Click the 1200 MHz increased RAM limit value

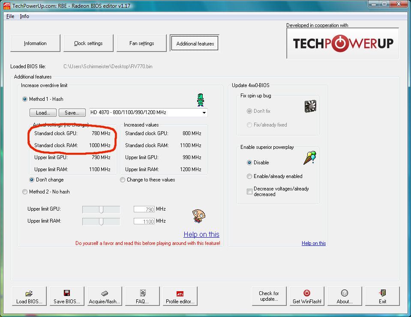point(191,169)
